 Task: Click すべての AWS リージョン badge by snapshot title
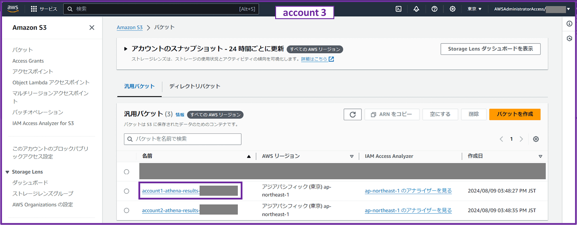(315, 49)
